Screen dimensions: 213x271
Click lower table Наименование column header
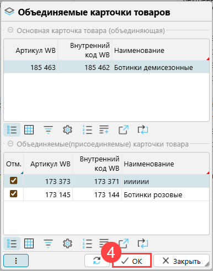pyautogui.click(x=166, y=164)
